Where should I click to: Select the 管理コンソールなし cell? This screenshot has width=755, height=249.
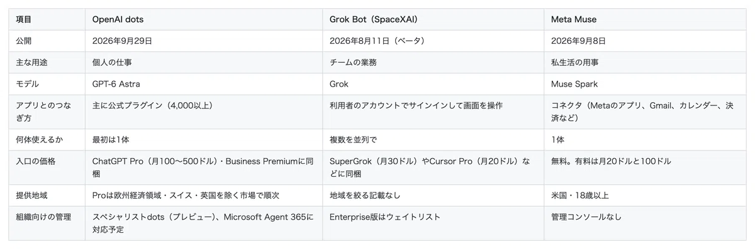[x=645, y=224]
